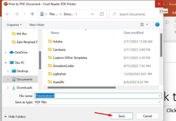This screenshot has height=121, width=176.
Task: Expand the OneDrive tree node
Action: 6,52
